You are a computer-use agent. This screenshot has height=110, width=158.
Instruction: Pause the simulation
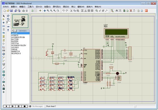click(18, 106)
